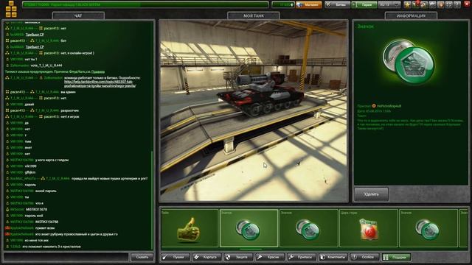Click chat message 'пароль мой'

34,216
